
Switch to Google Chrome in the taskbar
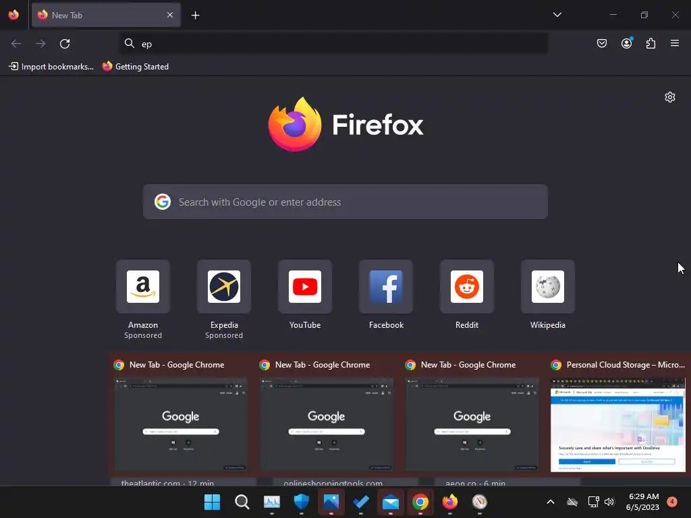pyautogui.click(x=420, y=502)
